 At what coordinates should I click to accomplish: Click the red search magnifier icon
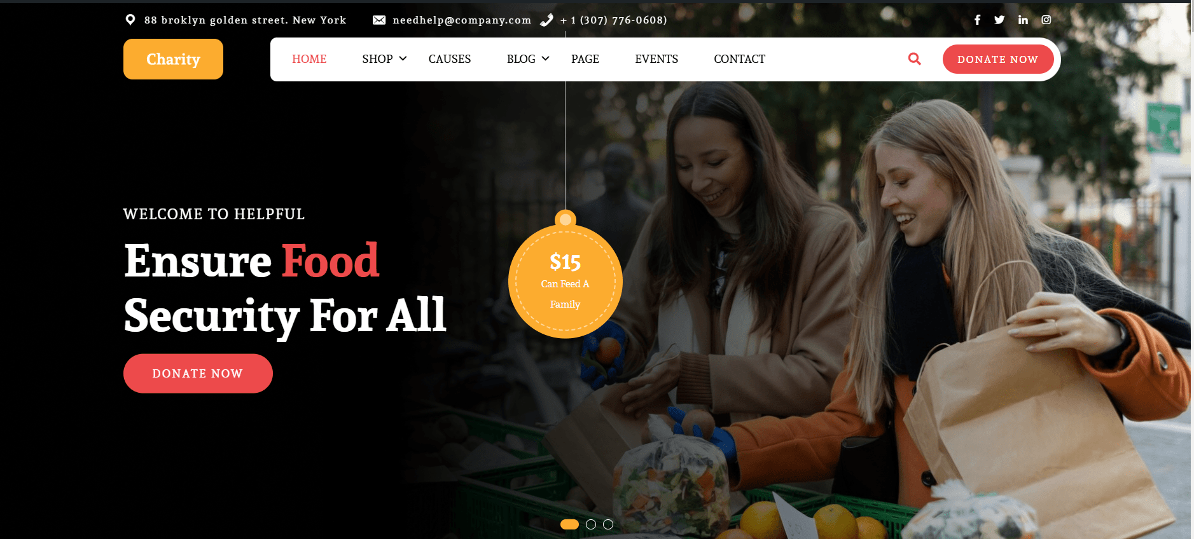(914, 58)
